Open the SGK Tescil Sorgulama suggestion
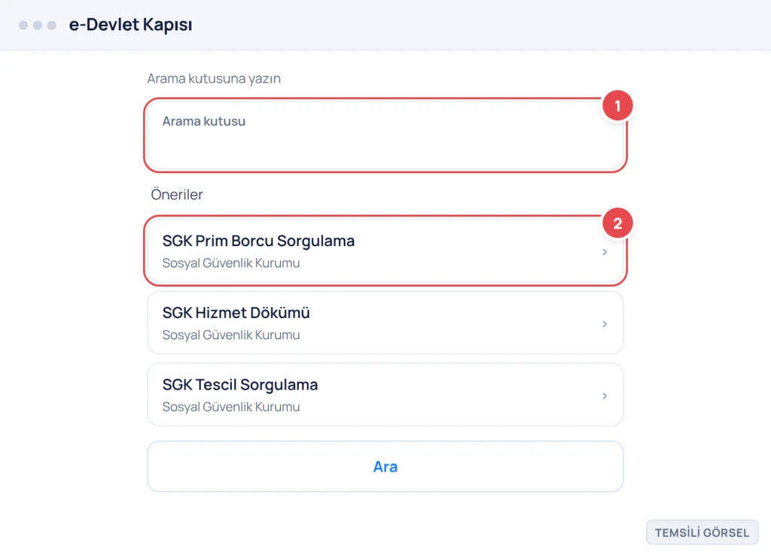771x555 pixels. (385, 394)
